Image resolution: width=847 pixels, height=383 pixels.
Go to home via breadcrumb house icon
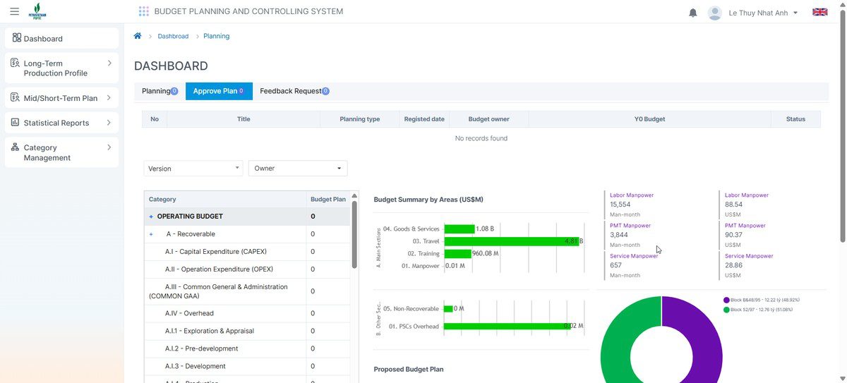(x=138, y=36)
